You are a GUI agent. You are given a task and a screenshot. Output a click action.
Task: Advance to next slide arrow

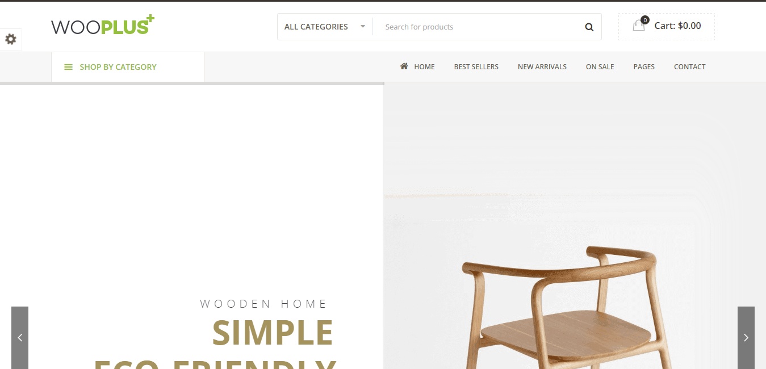click(746, 338)
